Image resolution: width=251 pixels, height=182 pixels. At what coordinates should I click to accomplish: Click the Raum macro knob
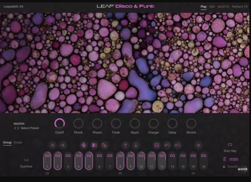point(135,124)
